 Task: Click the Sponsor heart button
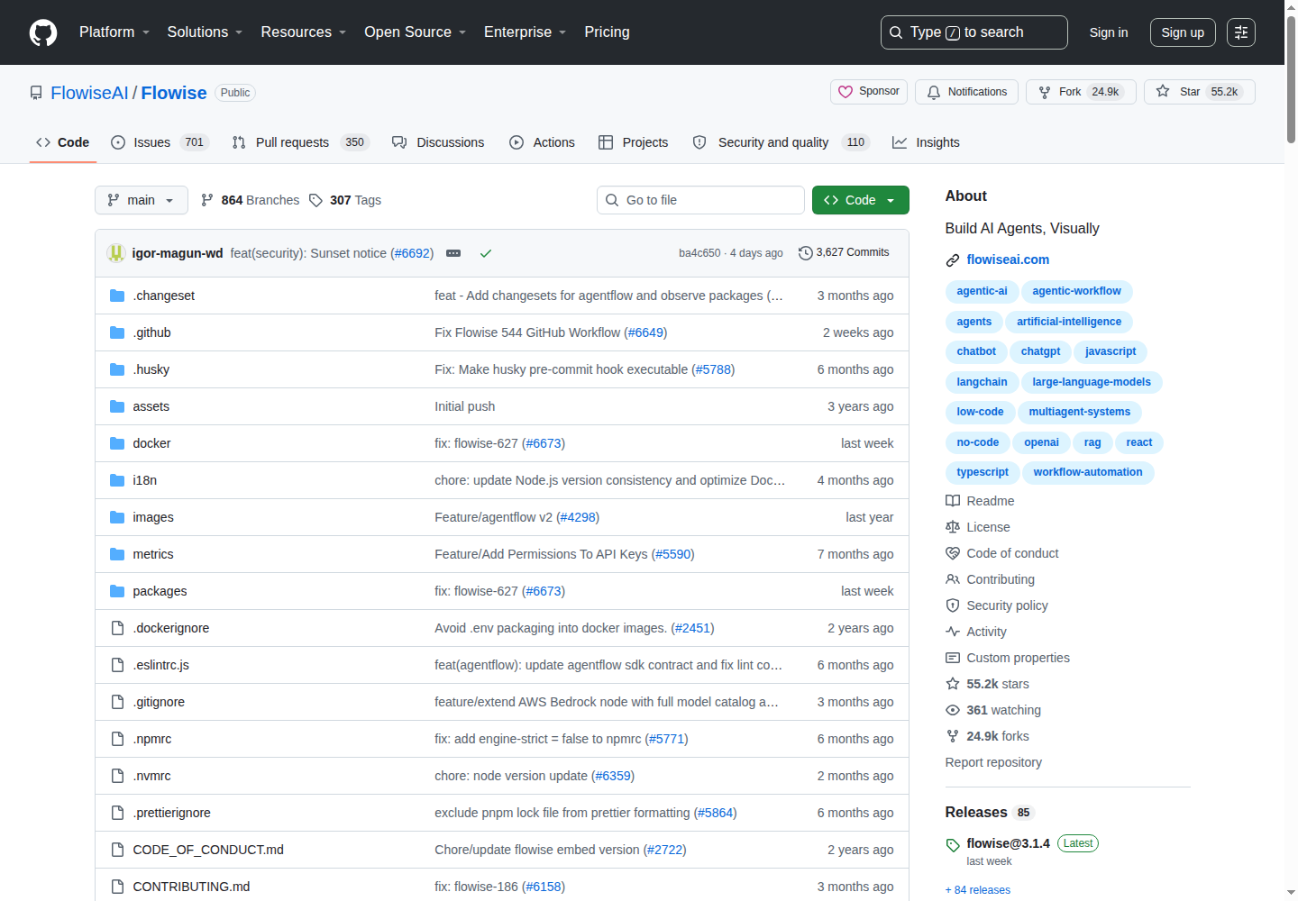coord(869,92)
